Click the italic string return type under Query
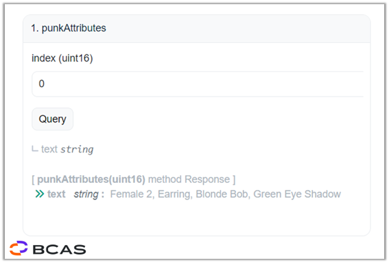The width and height of the screenshot is (389, 263). (77, 149)
